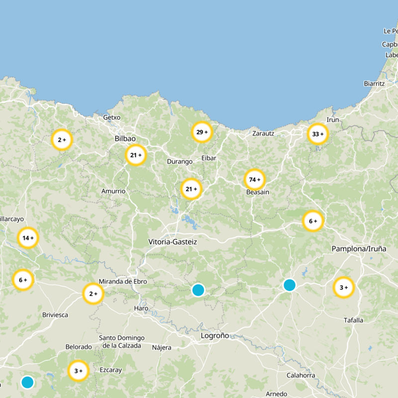Click the Amurrio label
Screen dimensions: 398x398
coord(113,191)
